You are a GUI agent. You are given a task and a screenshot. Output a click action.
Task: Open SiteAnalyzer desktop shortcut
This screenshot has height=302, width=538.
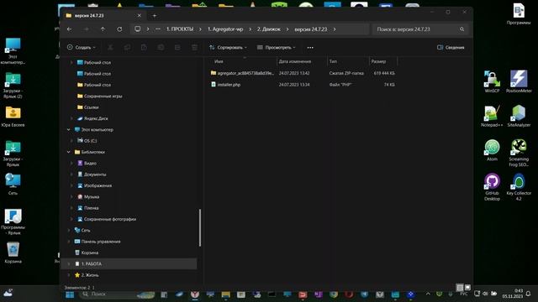click(519, 116)
